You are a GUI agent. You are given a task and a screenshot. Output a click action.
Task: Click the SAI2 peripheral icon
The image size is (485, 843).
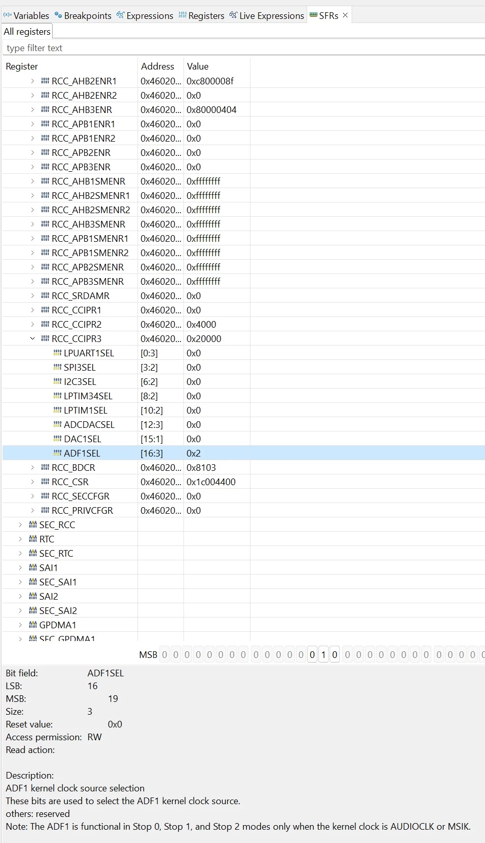pyautogui.click(x=33, y=596)
